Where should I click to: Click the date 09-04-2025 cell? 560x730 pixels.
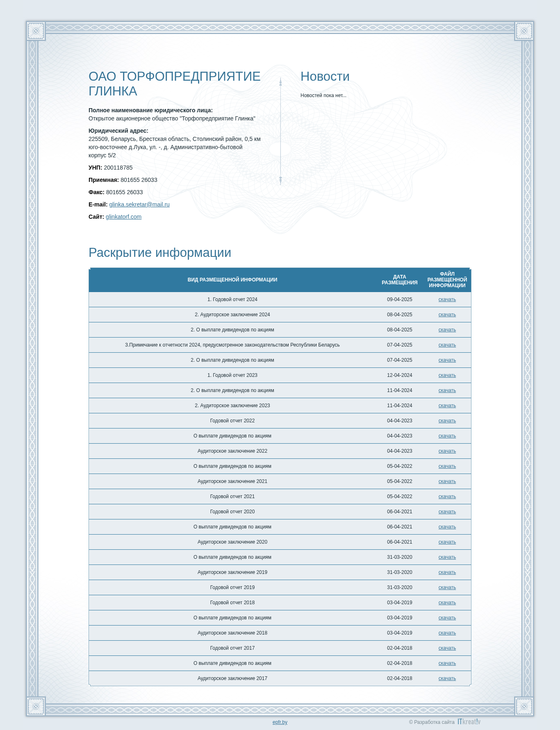(400, 299)
